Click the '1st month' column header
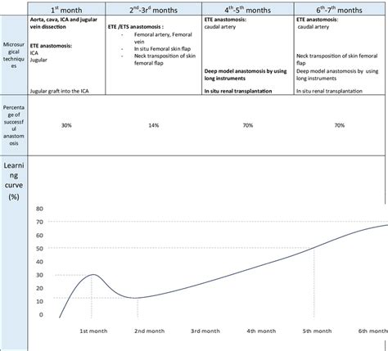This screenshot has height=351, width=388. point(66,10)
